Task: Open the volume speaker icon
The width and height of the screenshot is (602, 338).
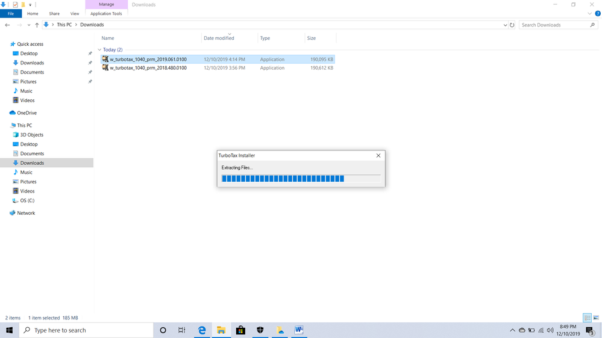Action: (550, 330)
